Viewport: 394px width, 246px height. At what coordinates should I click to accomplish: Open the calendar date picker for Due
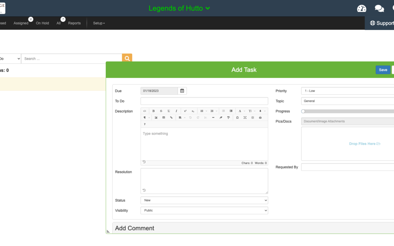click(182, 91)
